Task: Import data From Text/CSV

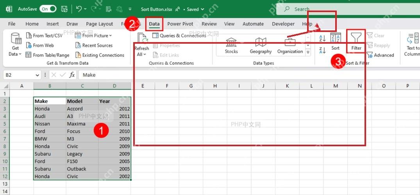Action: click(x=44, y=35)
